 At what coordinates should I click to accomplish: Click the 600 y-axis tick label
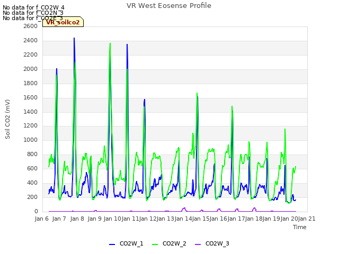pyautogui.click(x=32, y=168)
